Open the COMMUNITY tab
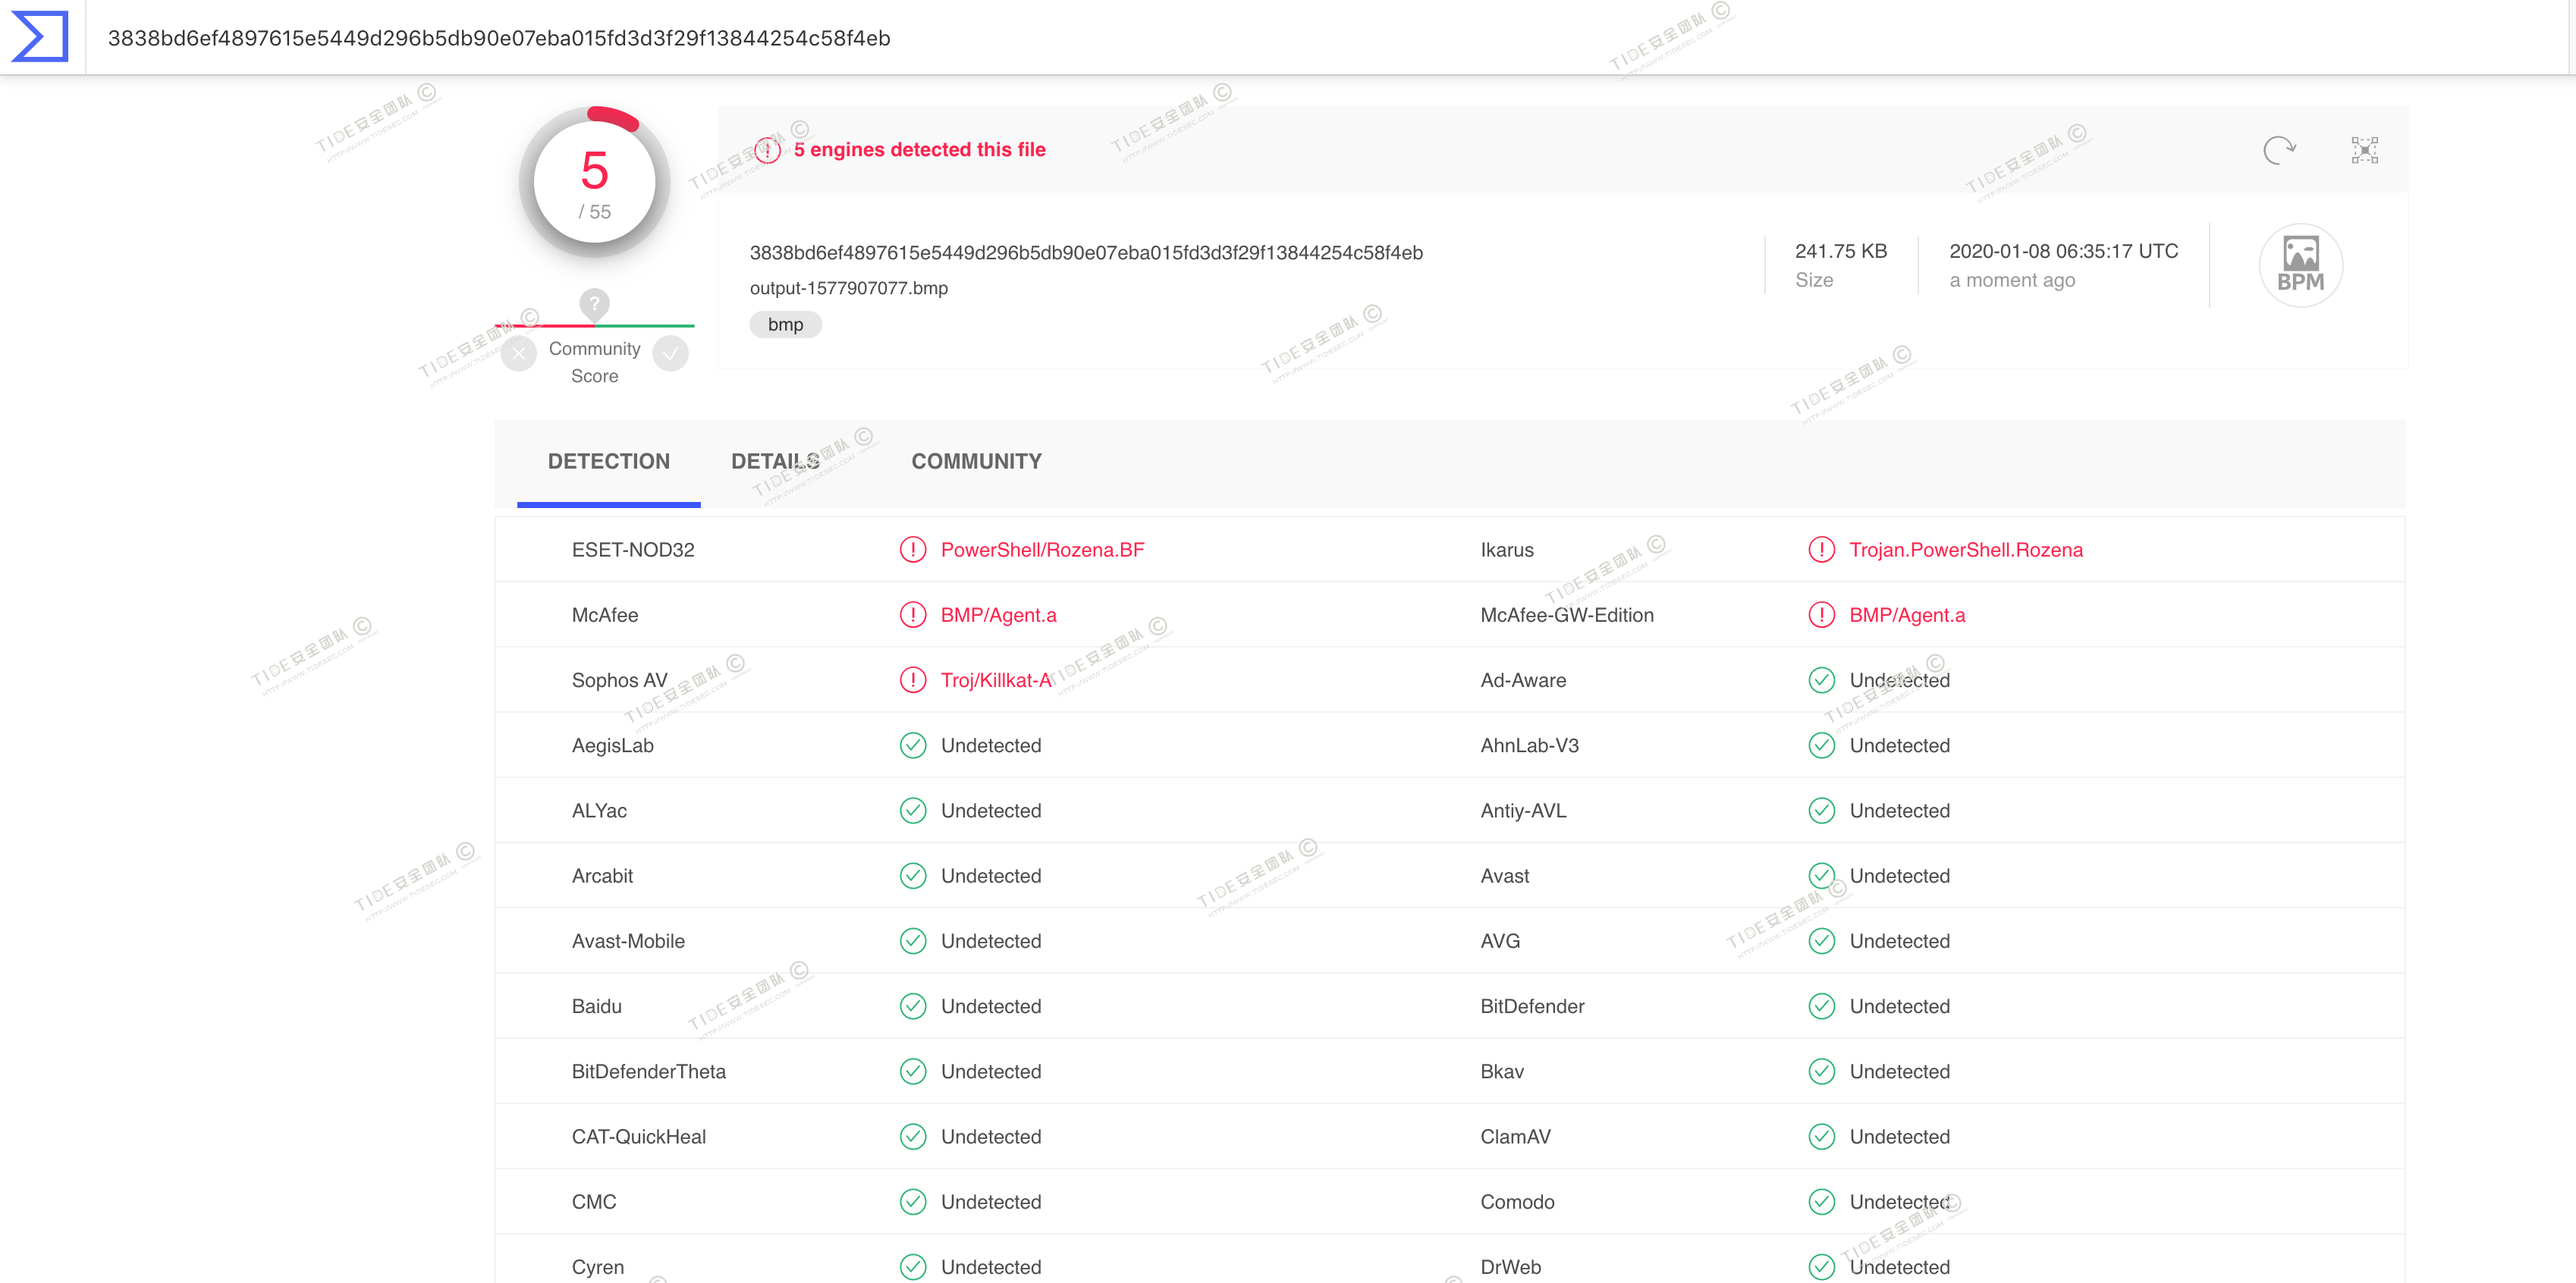Screen dimensions: 2576x1283 point(976,461)
